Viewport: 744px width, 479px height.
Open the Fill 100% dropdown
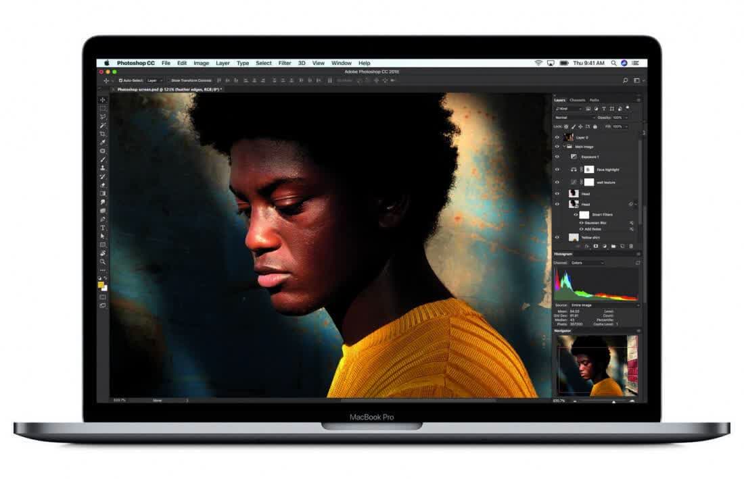point(621,127)
